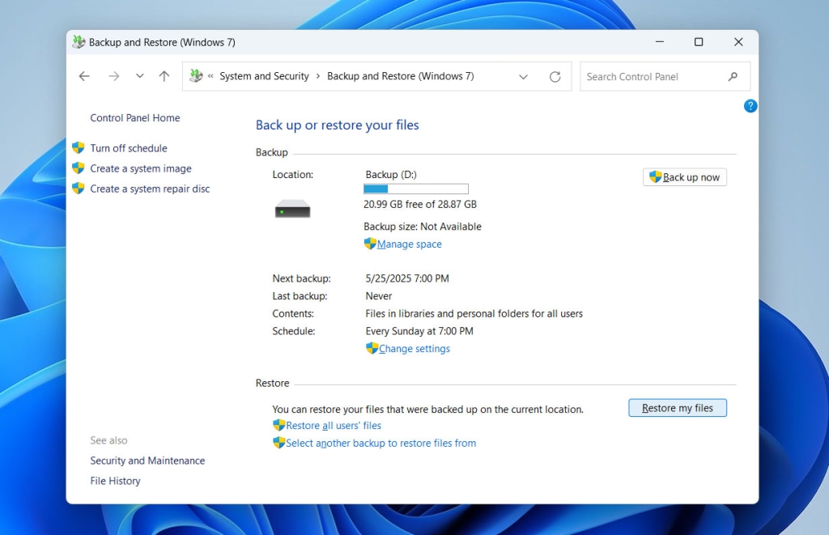Click next backup date '5/25/2025 7:00 PM'
This screenshot has width=829, height=535.
tap(407, 278)
